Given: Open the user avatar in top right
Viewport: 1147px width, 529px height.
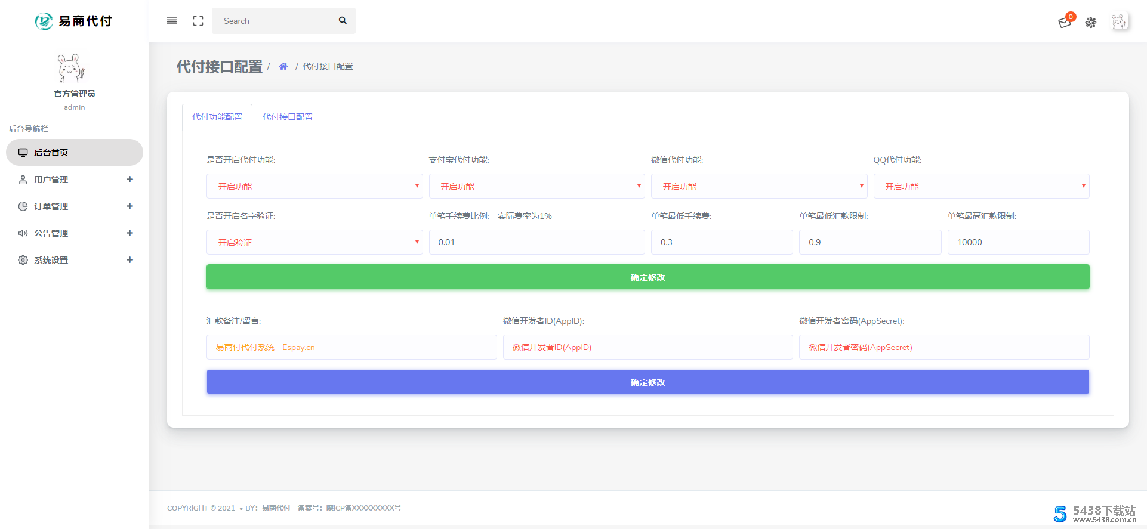Looking at the screenshot, I should point(1119,22).
